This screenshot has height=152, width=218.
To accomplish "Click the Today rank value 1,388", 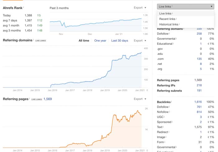I will pos(28,15).
